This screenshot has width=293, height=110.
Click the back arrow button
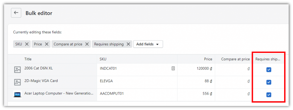(16, 13)
